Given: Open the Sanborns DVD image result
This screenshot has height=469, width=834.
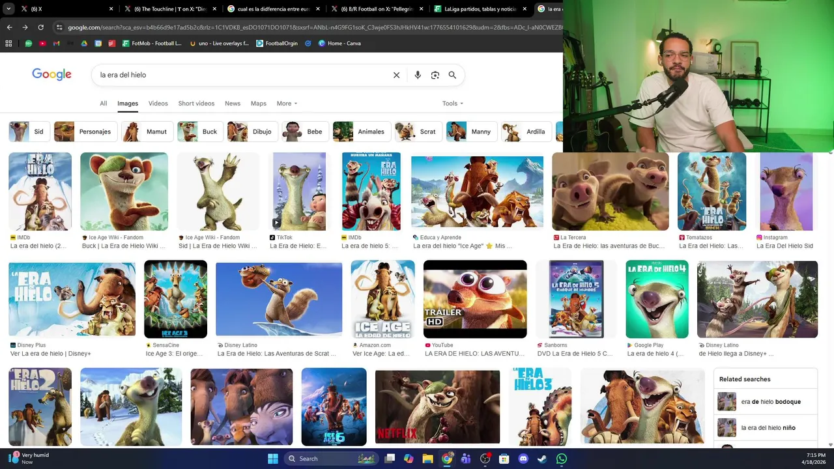Looking at the screenshot, I should (576, 299).
